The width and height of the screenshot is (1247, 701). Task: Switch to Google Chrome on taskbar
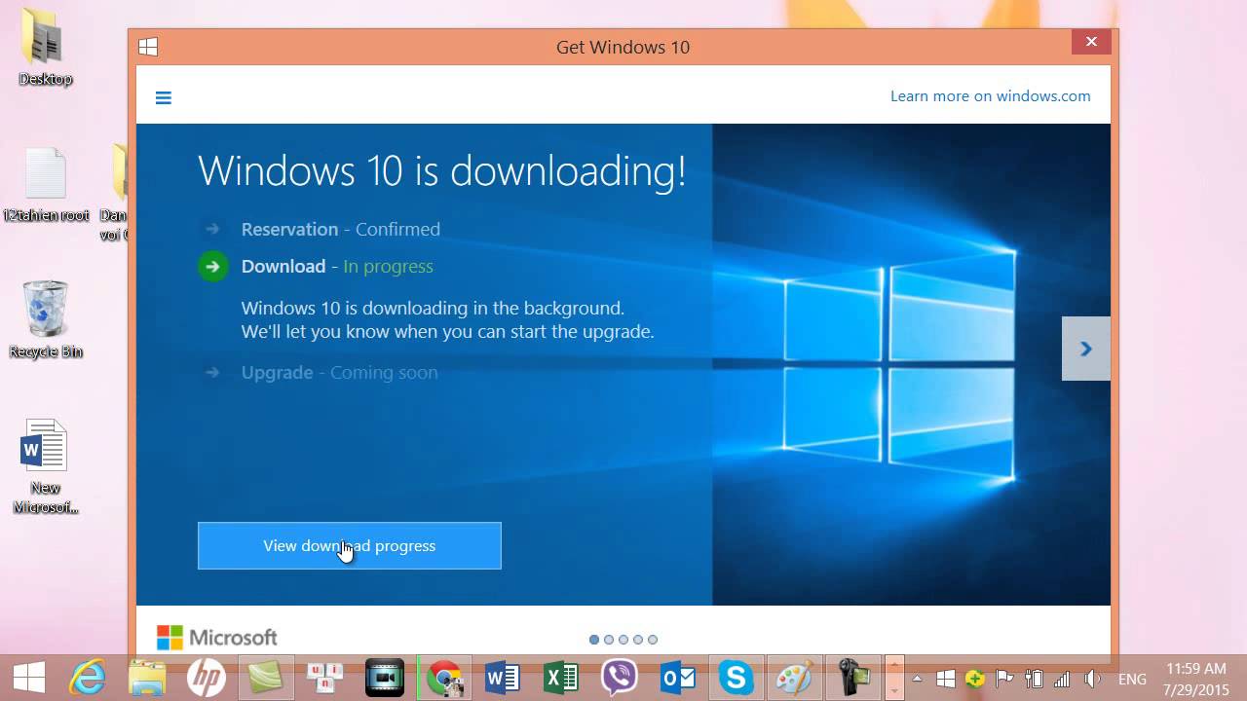444,677
